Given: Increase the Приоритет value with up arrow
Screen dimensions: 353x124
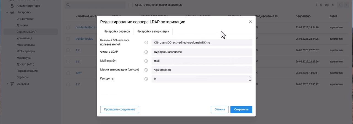Looking at the screenshot, I should click(x=250, y=77).
